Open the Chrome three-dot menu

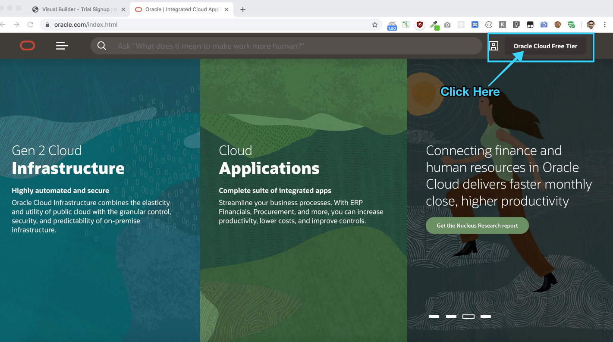(605, 25)
